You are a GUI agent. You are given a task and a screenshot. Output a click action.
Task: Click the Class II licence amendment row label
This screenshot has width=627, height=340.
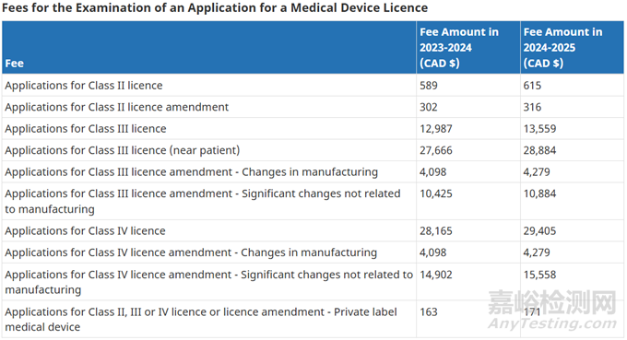click(x=117, y=107)
